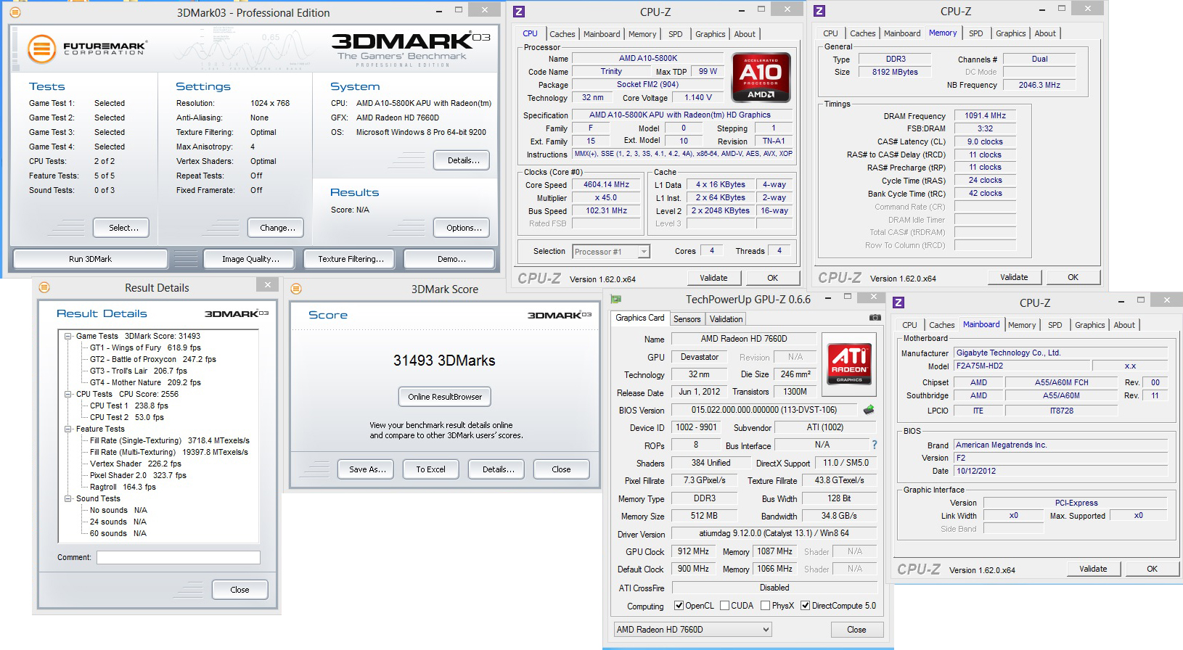This screenshot has width=1183, height=650.
Task: Open Graphics tab in the Memory tab window
Action: [1010, 33]
